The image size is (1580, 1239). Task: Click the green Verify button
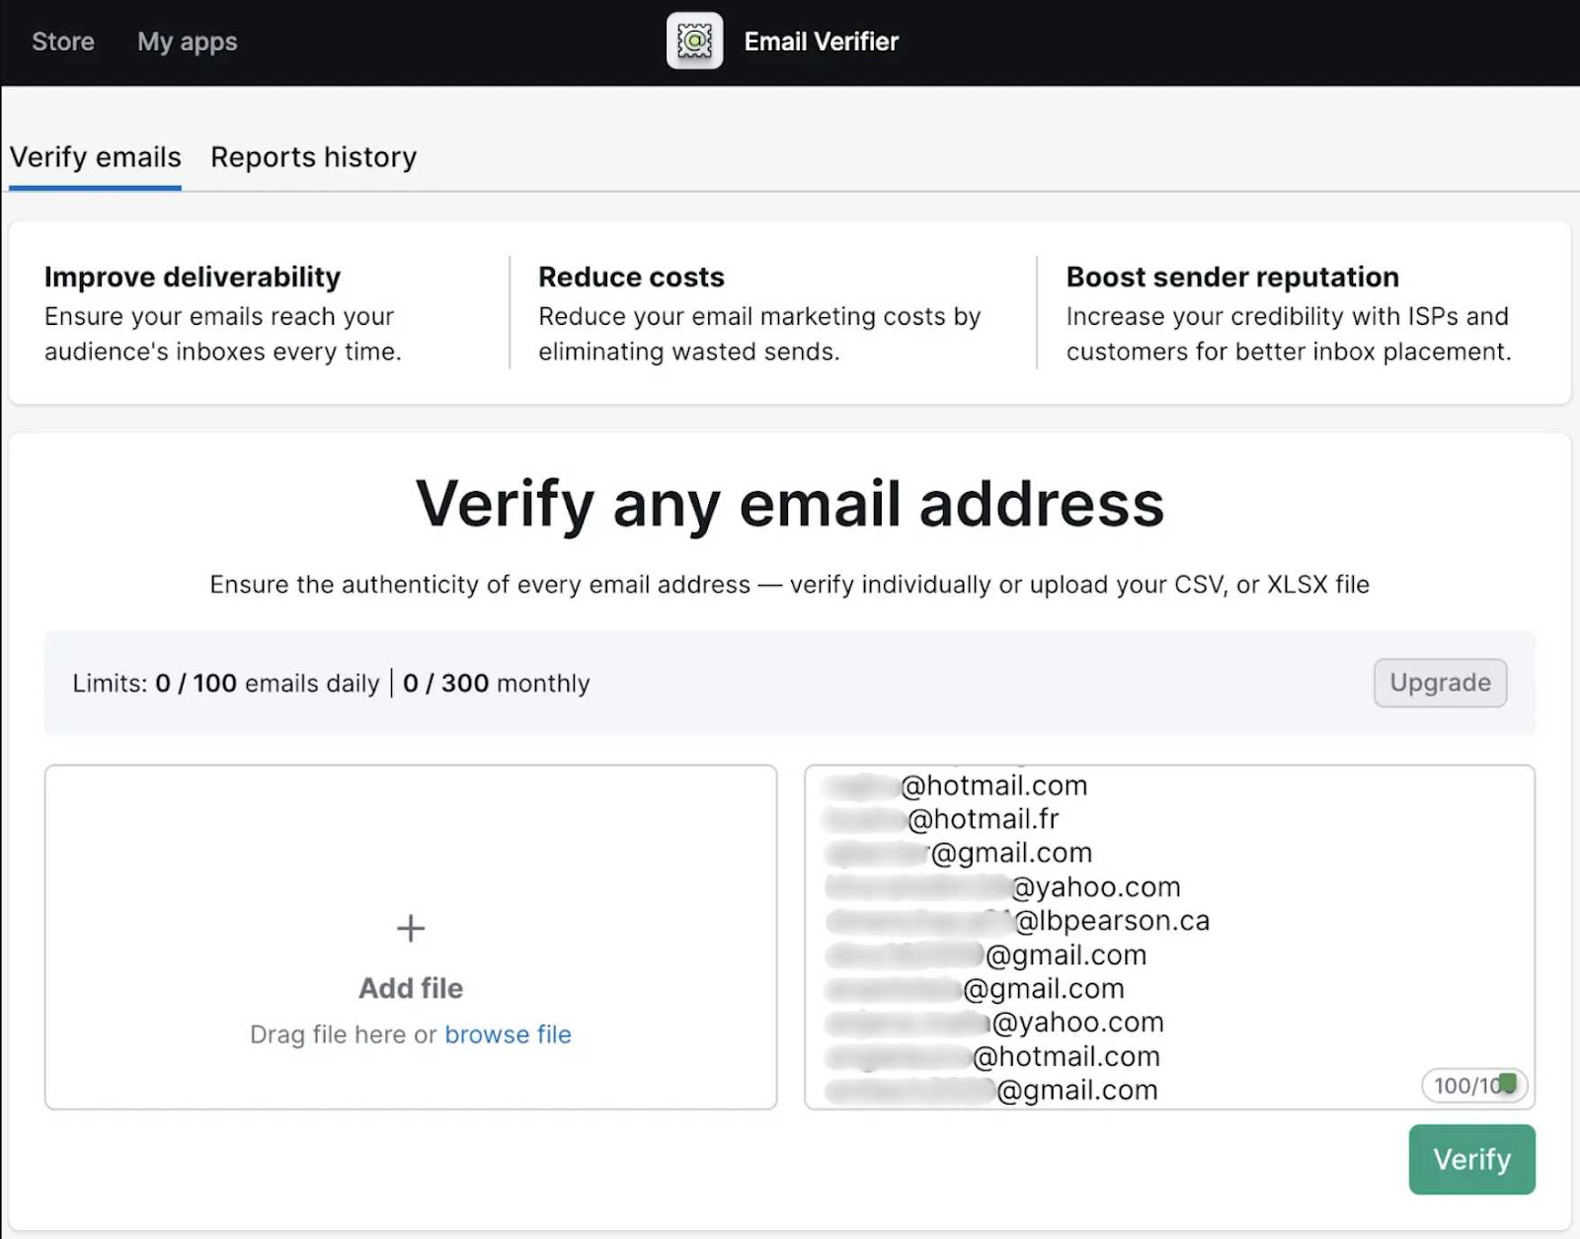[x=1470, y=1159]
